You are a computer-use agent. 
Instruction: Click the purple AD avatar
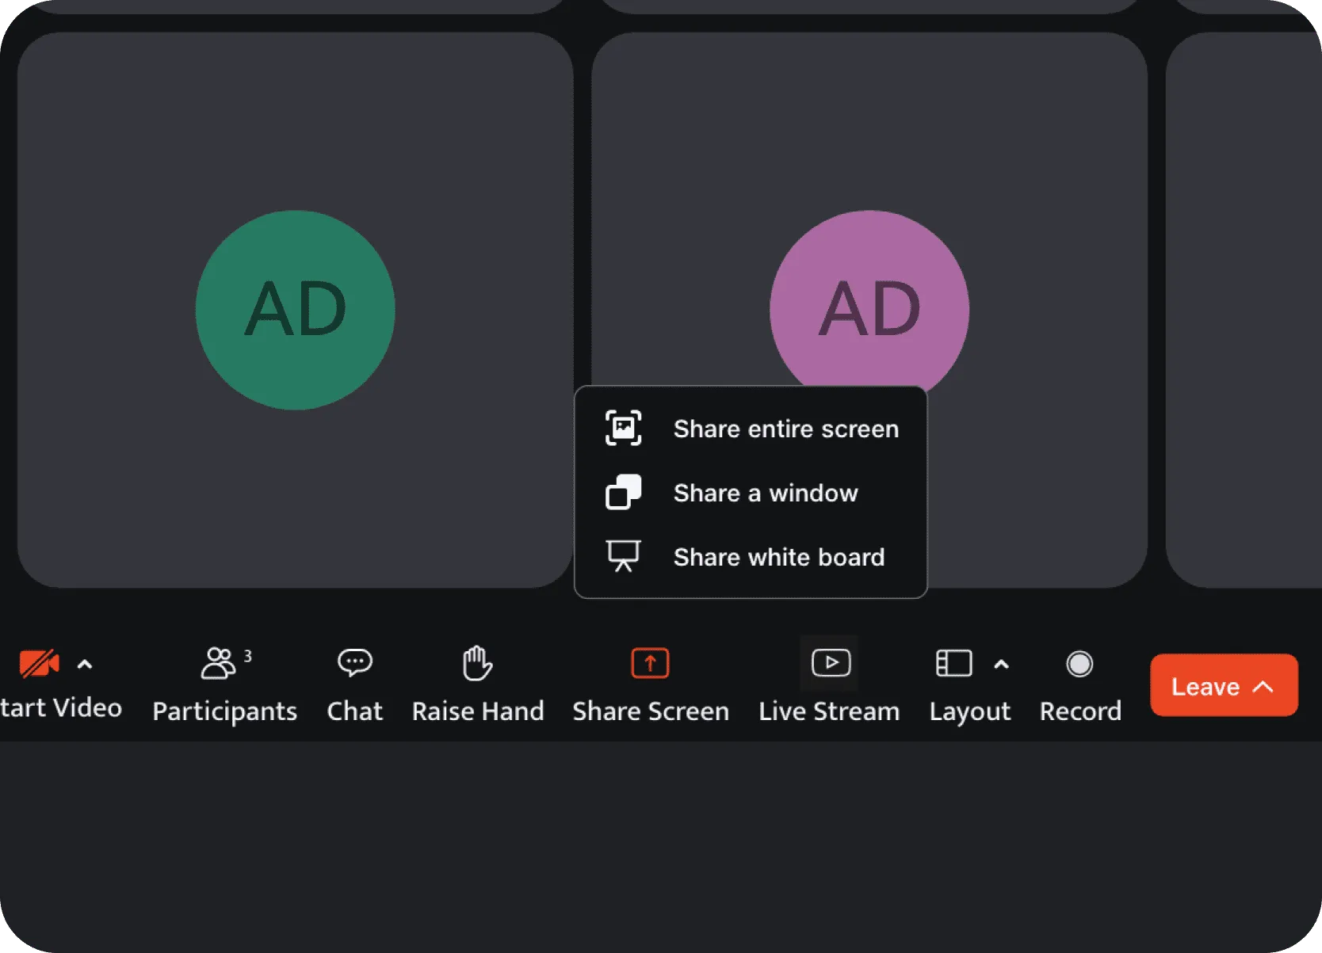[869, 301]
